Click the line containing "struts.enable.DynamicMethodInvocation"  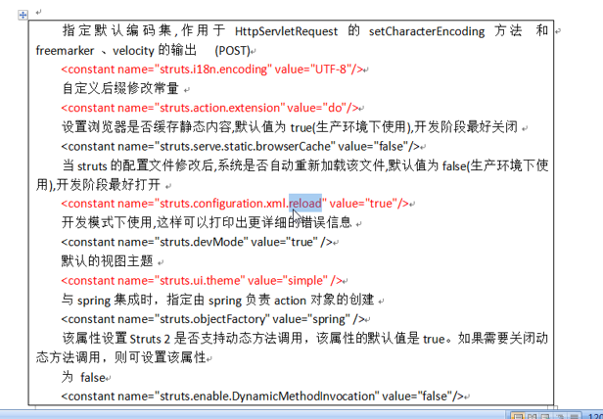tap(262, 396)
